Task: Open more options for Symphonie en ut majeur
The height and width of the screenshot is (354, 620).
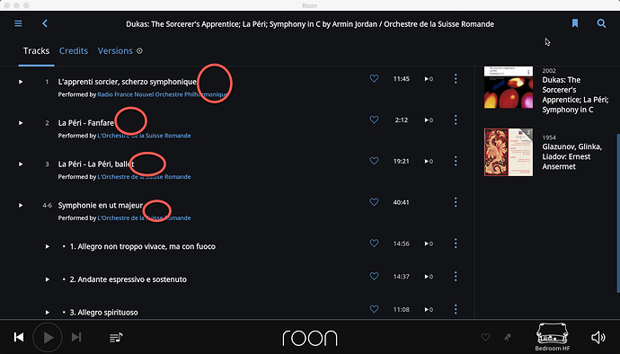Action: click(x=456, y=202)
